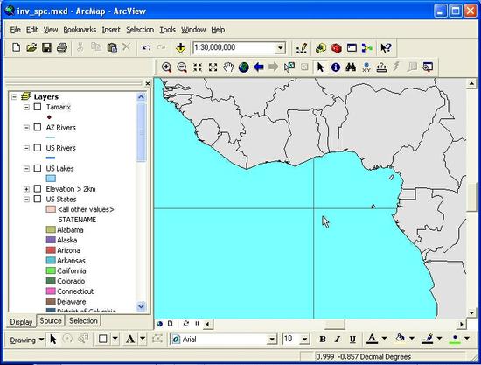The width and height of the screenshot is (481, 365).
Task: Turn on the US Rivers layer
Action: pos(38,148)
